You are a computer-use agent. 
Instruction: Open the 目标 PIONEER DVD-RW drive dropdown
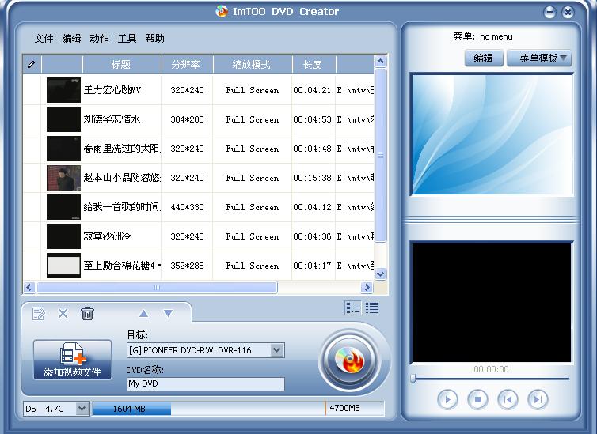[277, 350]
